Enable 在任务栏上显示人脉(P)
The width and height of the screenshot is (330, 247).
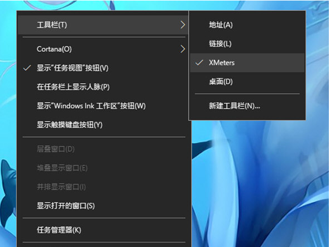point(103,87)
